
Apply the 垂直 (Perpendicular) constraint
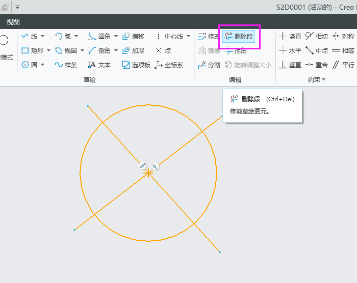tap(290, 65)
